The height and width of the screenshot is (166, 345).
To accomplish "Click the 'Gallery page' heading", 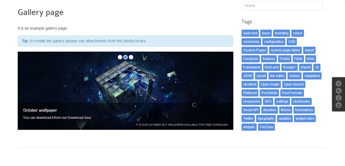I will (x=40, y=12).
